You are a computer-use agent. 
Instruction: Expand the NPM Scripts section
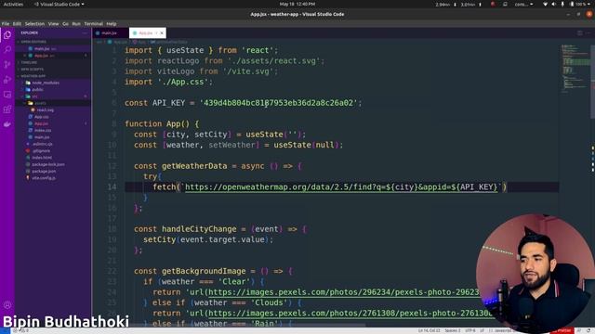pyautogui.click(x=52, y=70)
